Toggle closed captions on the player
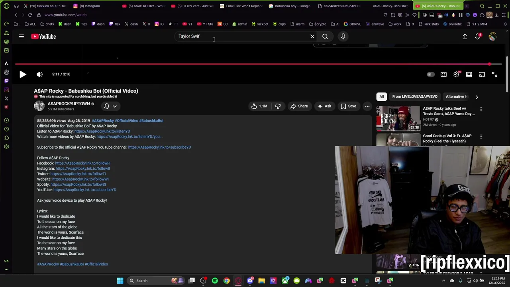The image size is (510, 287). [443, 75]
